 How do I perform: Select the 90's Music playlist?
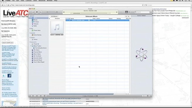[36, 50]
